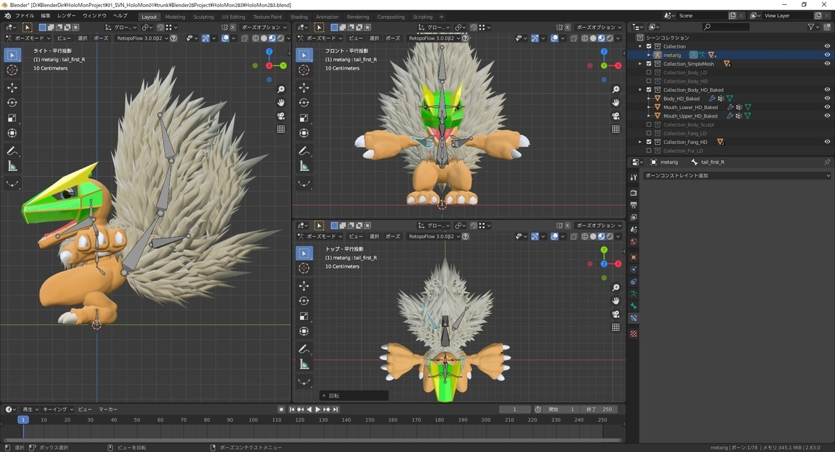The height and width of the screenshot is (452, 835).
Task: Select the Transform tool in the right-orthographic viewport
Action: (x=13, y=134)
